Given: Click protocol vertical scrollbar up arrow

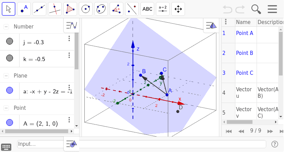Looking at the screenshot, I should coord(281,29).
